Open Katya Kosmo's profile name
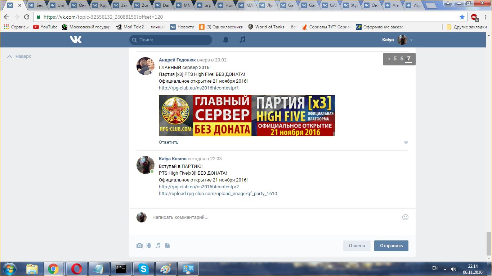The image size is (492, 276). click(x=173, y=159)
